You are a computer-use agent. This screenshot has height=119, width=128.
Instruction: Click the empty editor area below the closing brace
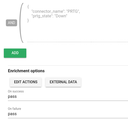click(78, 32)
